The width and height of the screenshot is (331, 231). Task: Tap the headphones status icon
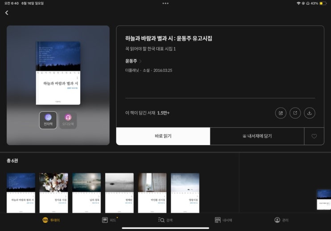[308, 4]
